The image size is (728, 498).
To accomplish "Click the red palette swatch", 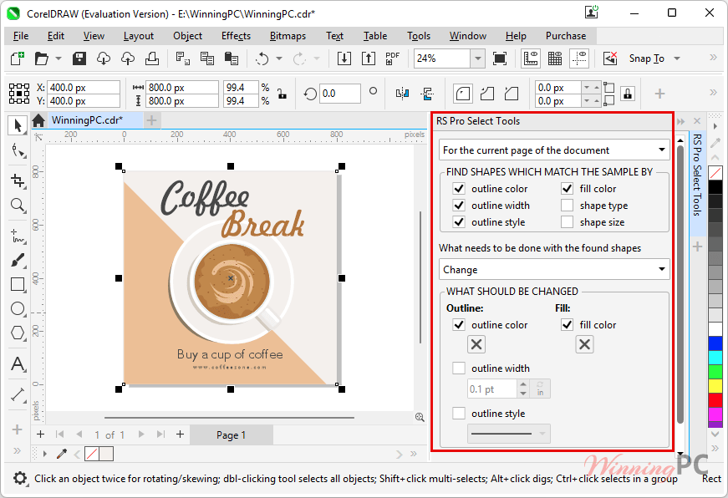I will (x=715, y=399).
